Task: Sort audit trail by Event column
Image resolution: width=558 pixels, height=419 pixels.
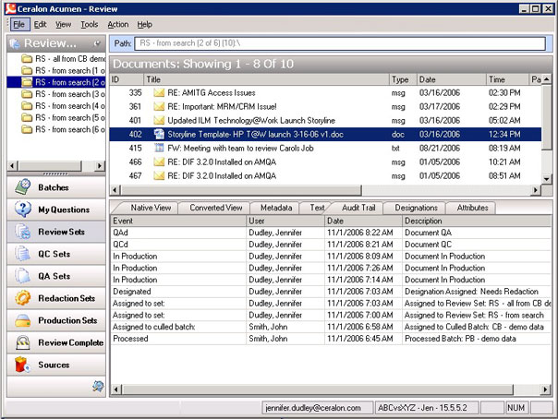Action: point(178,221)
